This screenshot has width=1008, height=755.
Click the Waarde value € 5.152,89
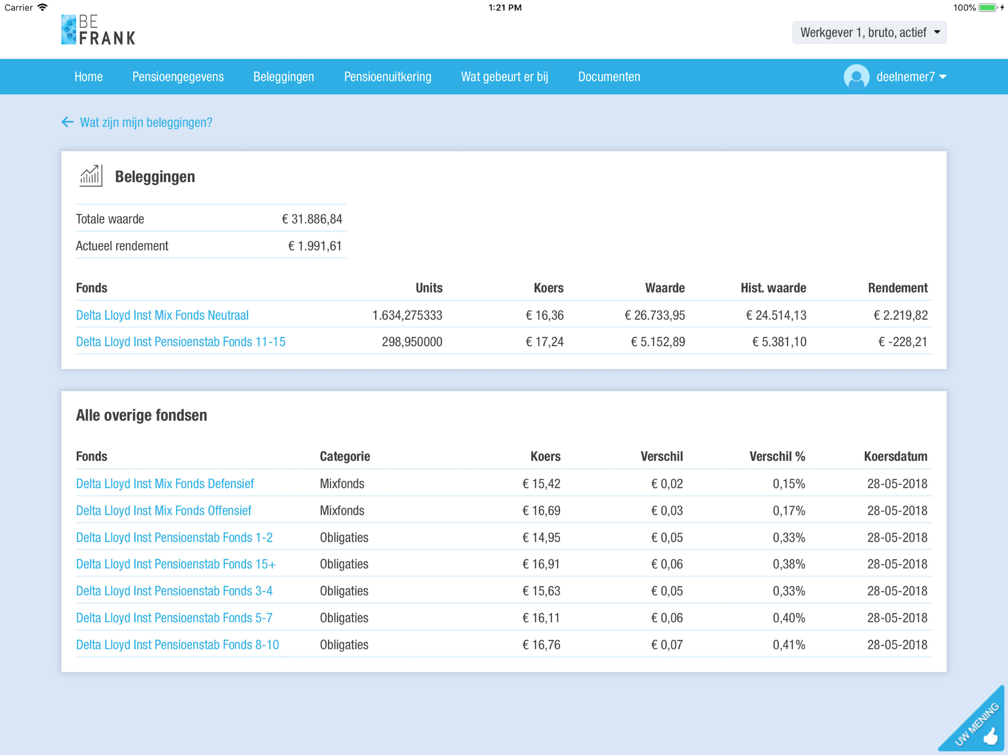tap(658, 342)
